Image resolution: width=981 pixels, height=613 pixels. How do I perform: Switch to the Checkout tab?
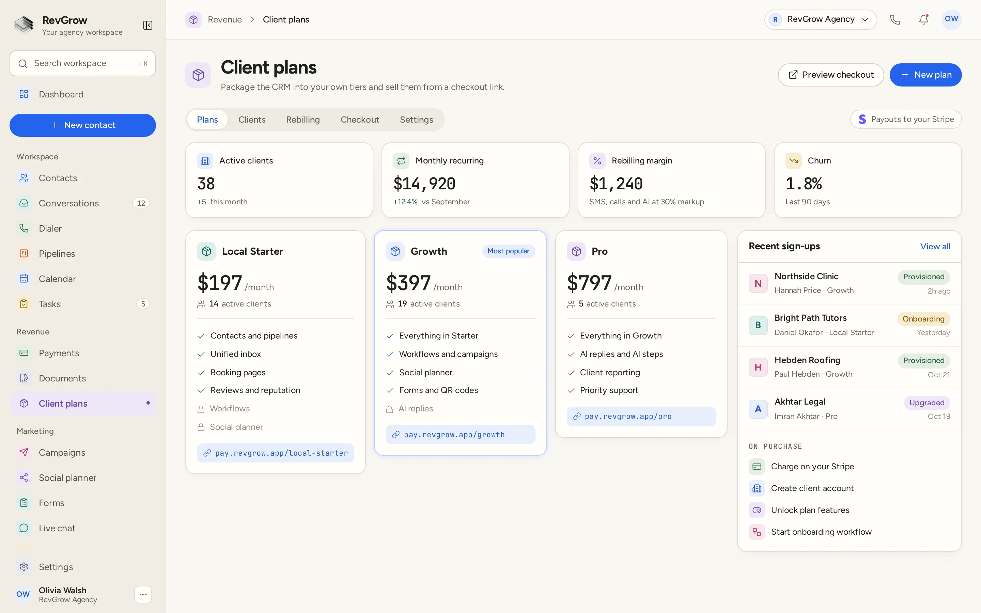(360, 120)
